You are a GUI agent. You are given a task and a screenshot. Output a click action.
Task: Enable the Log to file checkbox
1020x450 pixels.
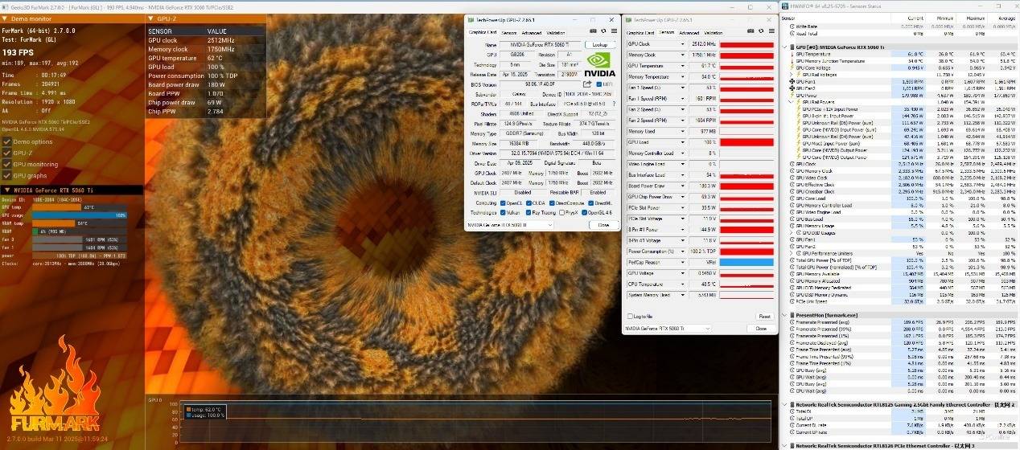click(x=631, y=316)
